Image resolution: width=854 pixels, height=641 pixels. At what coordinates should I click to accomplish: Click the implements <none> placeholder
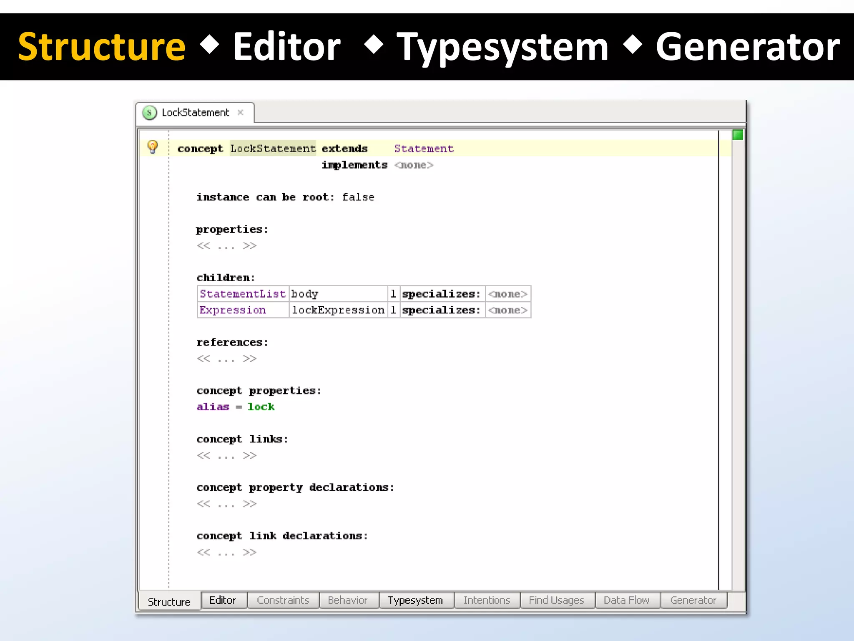(414, 165)
